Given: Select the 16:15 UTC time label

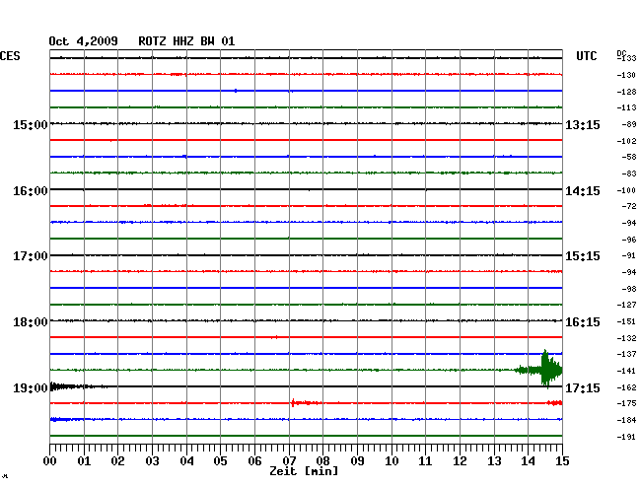Looking at the screenshot, I should (583, 322).
